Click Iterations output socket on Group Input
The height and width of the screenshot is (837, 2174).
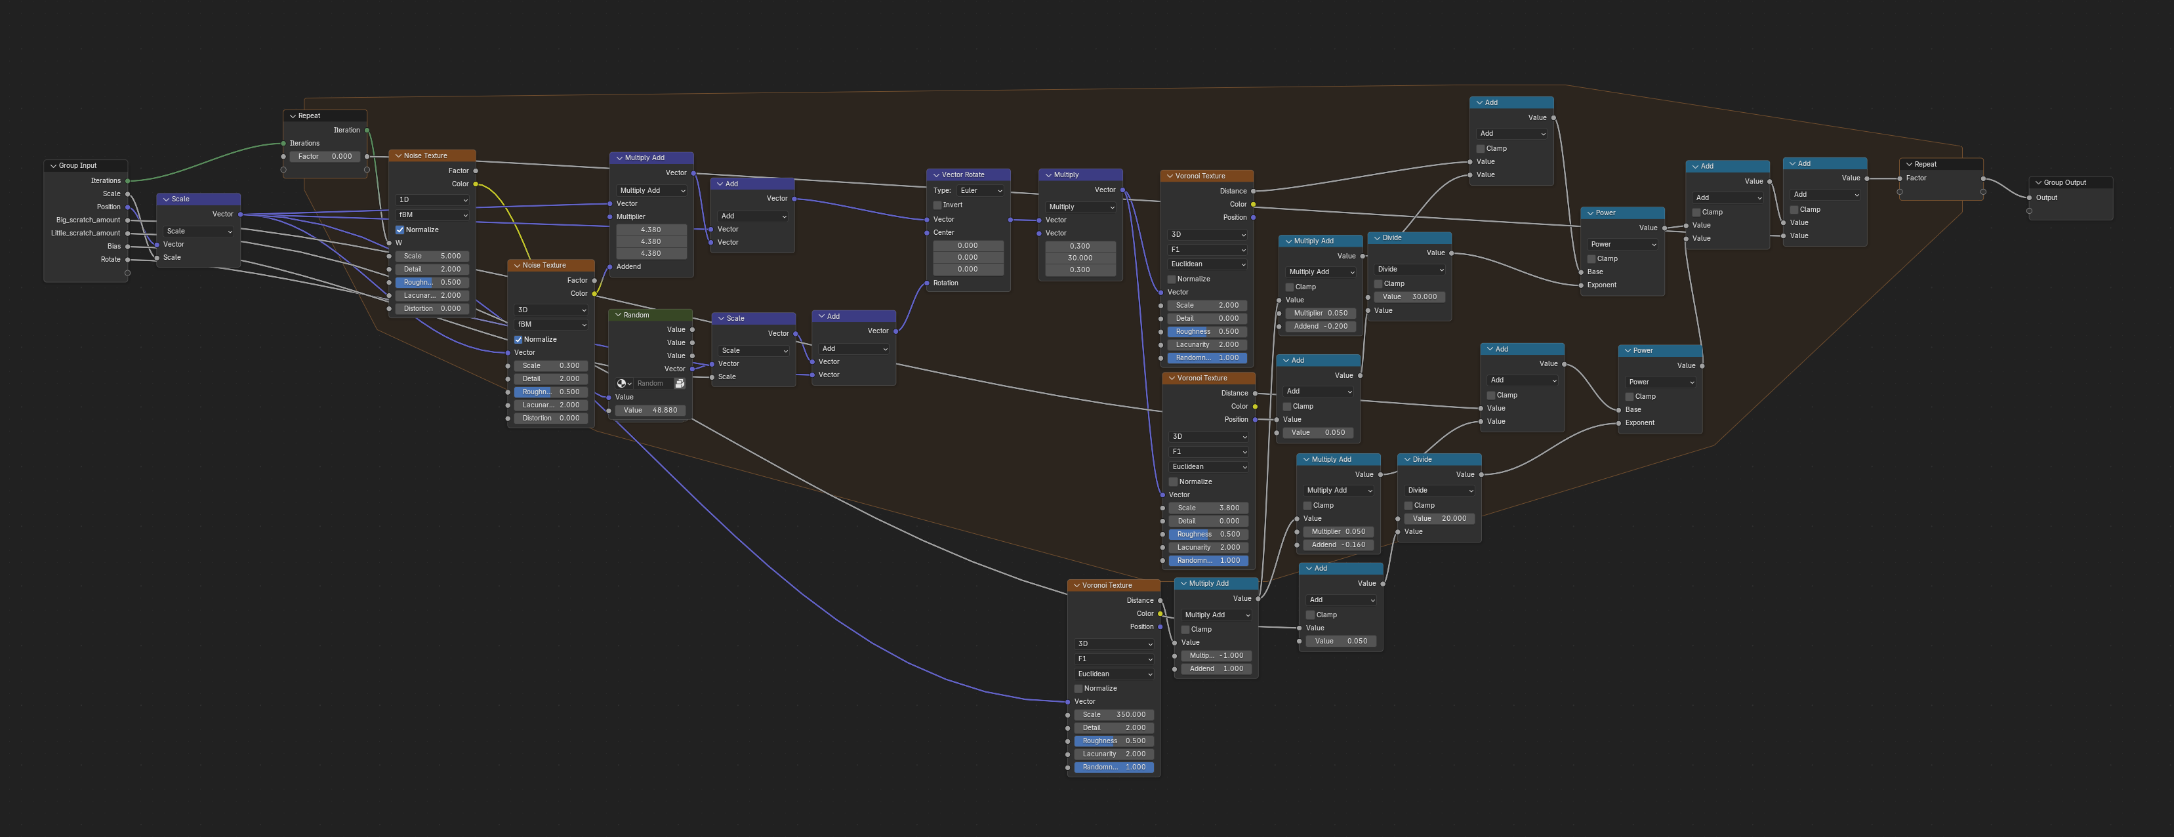[127, 180]
